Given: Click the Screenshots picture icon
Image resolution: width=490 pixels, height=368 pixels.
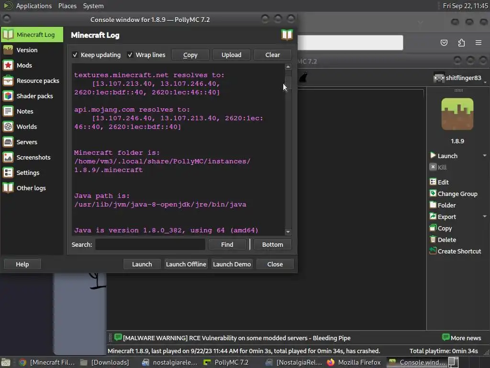Looking at the screenshot, I should [x=8, y=157].
